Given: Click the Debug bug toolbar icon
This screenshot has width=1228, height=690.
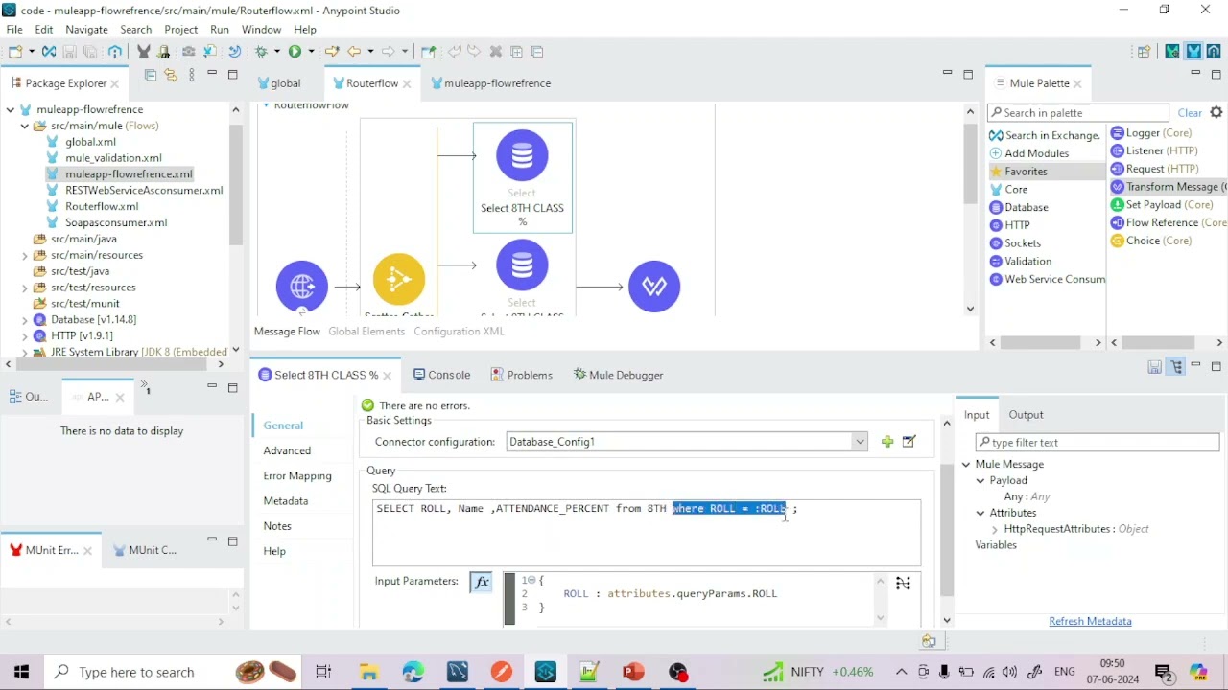Looking at the screenshot, I should 260,52.
